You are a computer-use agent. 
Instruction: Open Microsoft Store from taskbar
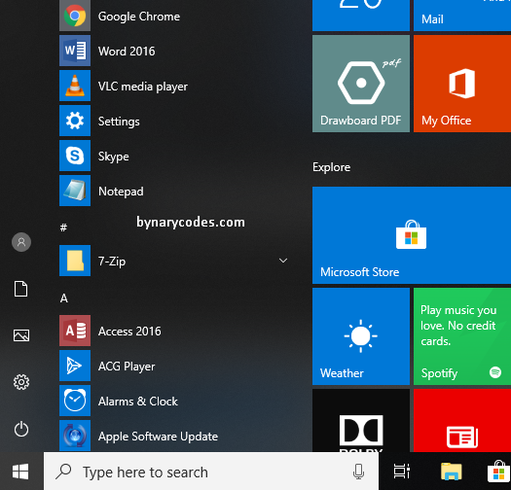click(499, 472)
